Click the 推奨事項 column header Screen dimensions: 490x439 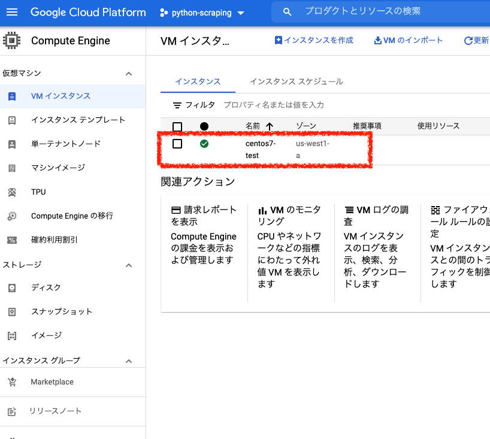[x=367, y=126]
